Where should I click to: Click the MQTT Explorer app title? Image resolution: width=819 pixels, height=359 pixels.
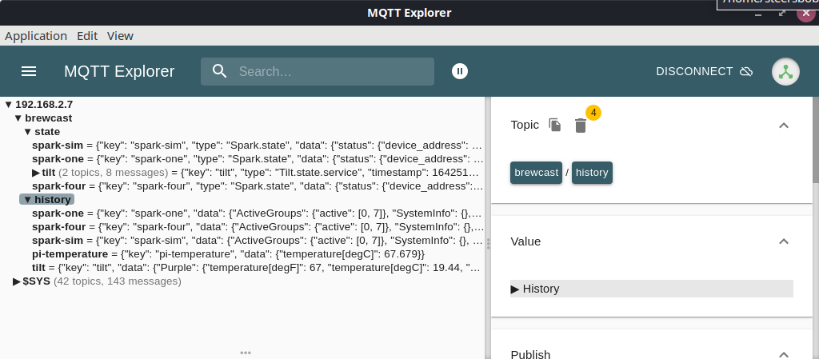point(119,71)
